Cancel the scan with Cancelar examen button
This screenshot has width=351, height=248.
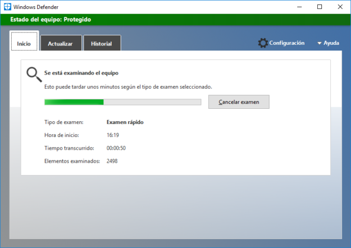(239, 102)
